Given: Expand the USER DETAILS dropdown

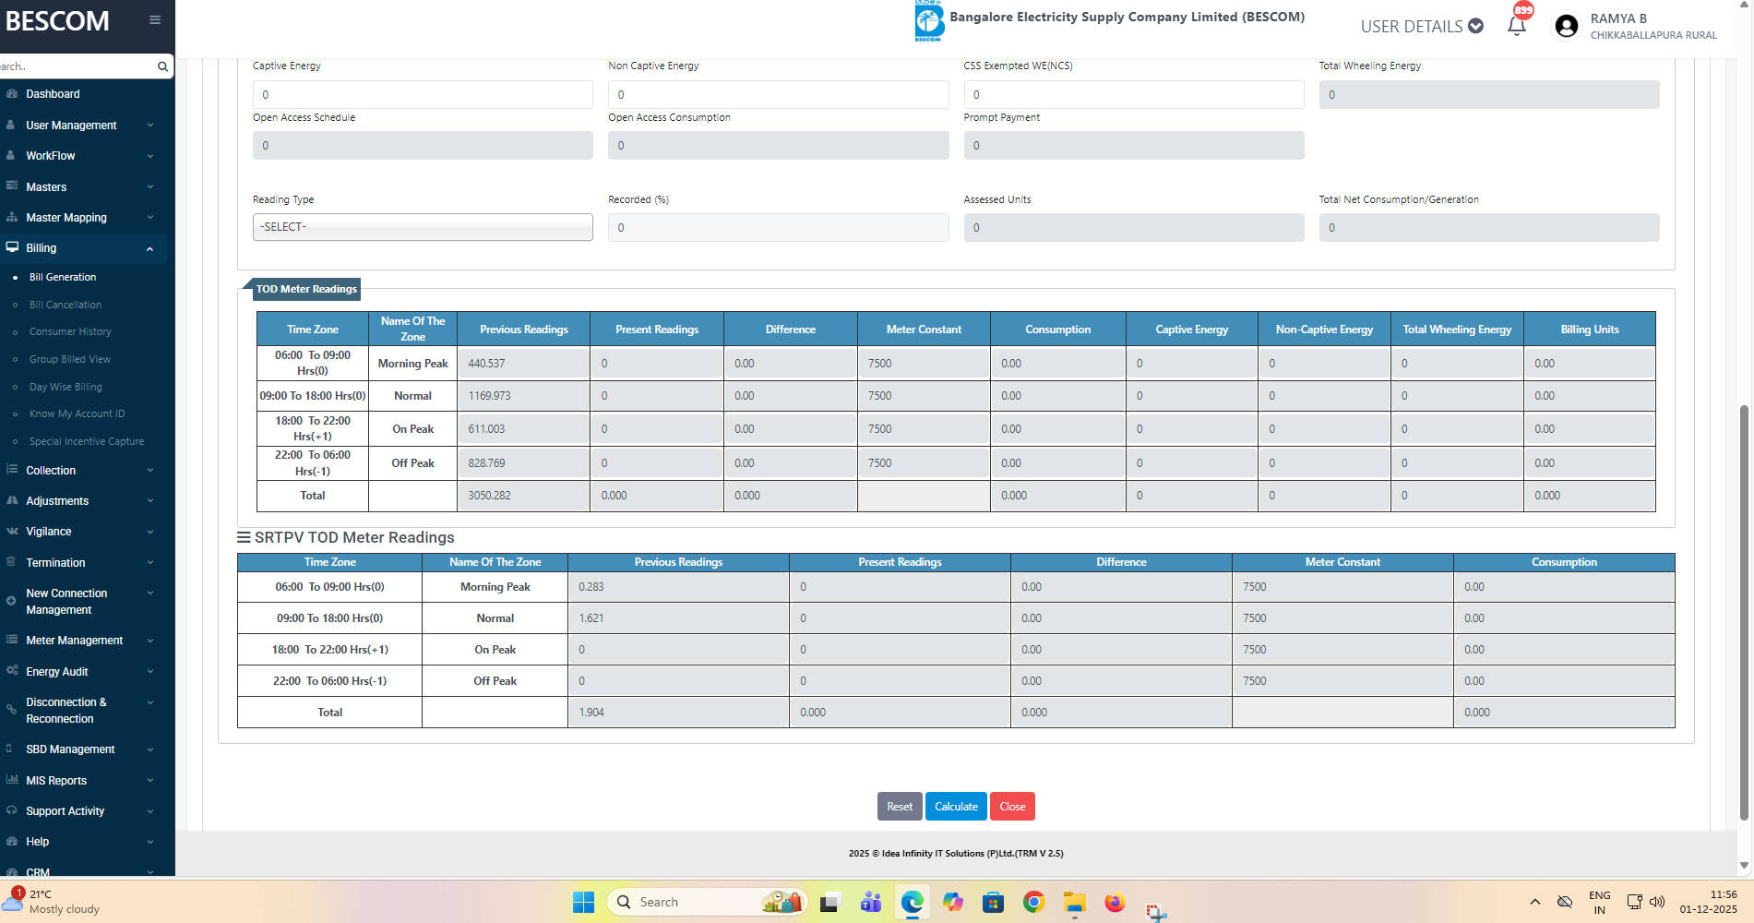Looking at the screenshot, I should 1421,27.
